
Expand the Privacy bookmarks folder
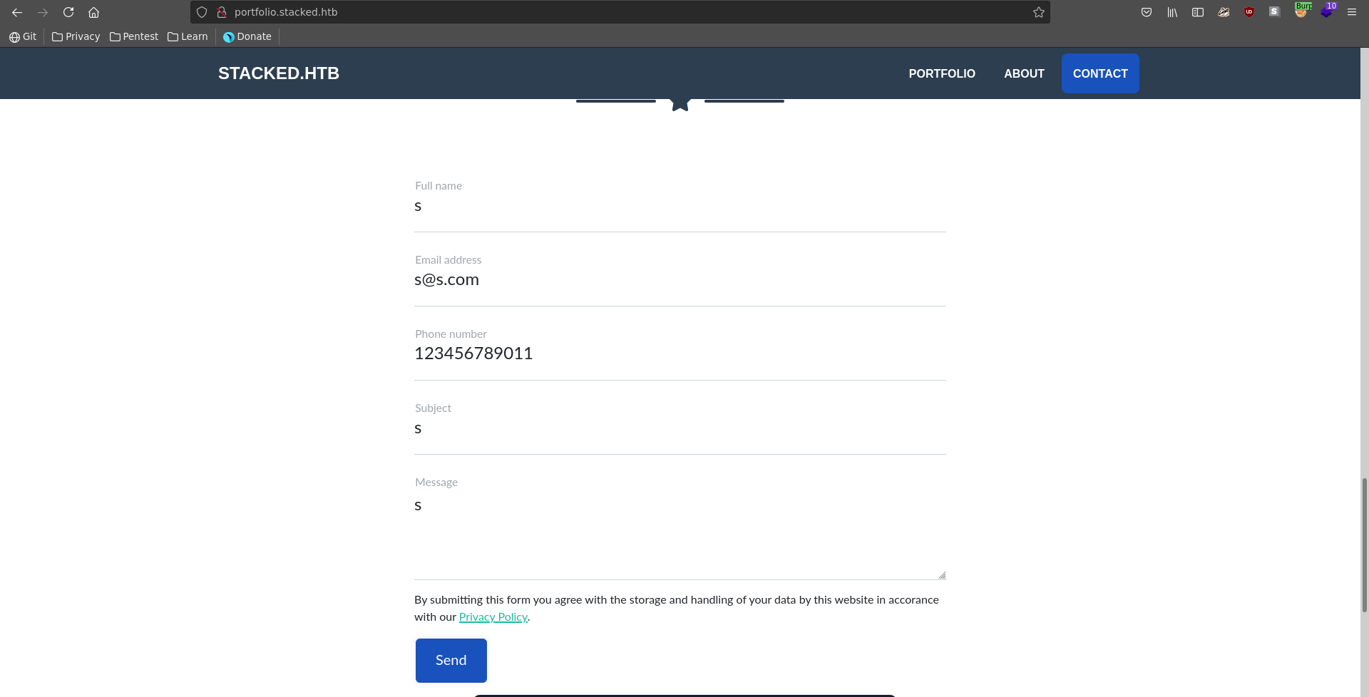[76, 36]
